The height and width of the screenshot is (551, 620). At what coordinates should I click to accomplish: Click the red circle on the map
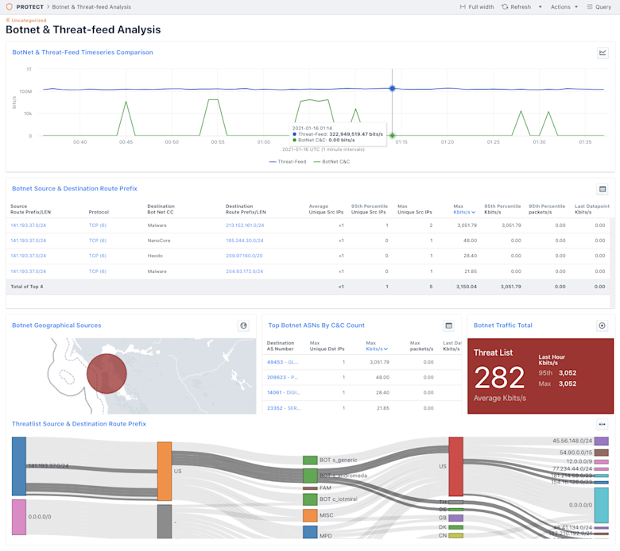[107, 374]
